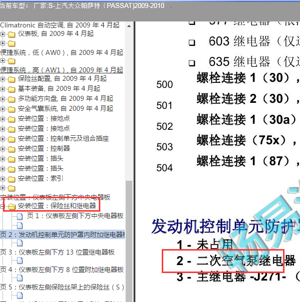The width and height of the screenshot is (300, 302).
Task: Click the document icon above the 页 4 entry
Action: click(x=20, y=261)
